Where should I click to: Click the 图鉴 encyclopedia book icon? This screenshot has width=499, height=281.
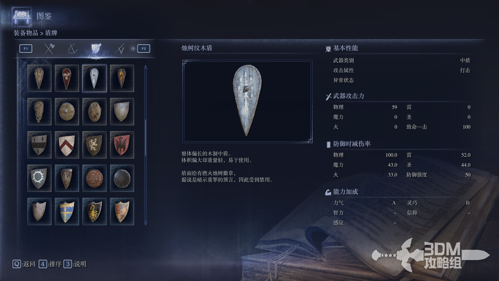(22, 17)
